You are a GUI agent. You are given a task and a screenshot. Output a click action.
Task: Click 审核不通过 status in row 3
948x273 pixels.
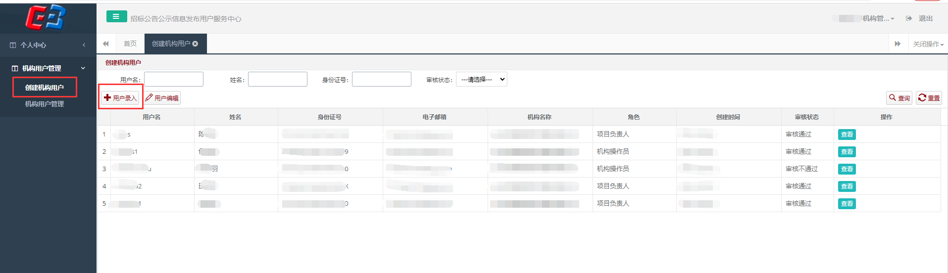click(801, 169)
